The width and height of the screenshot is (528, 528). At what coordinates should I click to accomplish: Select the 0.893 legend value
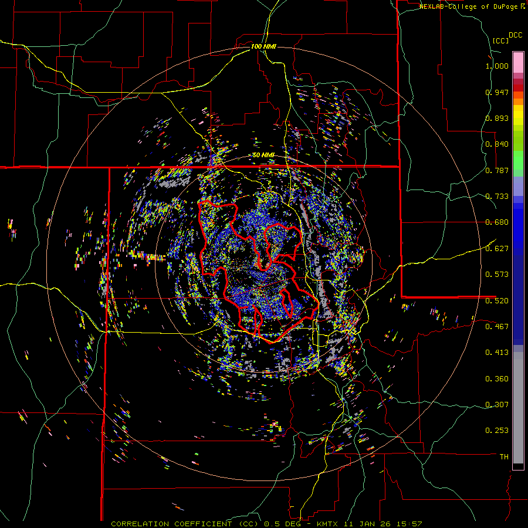click(x=497, y=118)
